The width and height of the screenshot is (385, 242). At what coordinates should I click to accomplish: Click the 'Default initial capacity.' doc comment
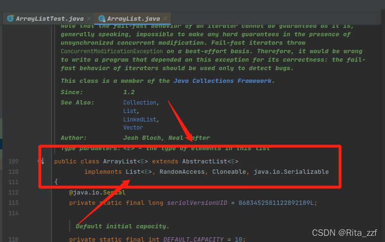[x=122, y=226]
